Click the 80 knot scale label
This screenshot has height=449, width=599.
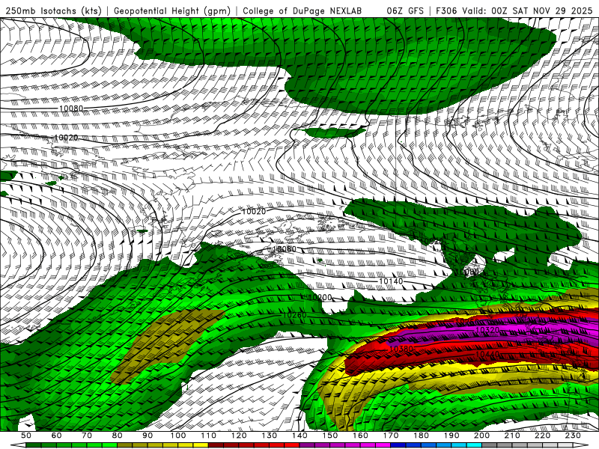click(118, 436)
